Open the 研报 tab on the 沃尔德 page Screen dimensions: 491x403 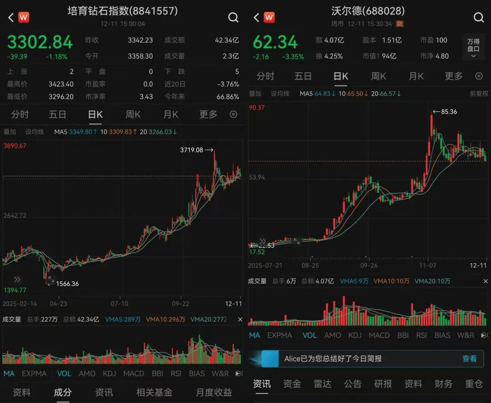point(383,384)
